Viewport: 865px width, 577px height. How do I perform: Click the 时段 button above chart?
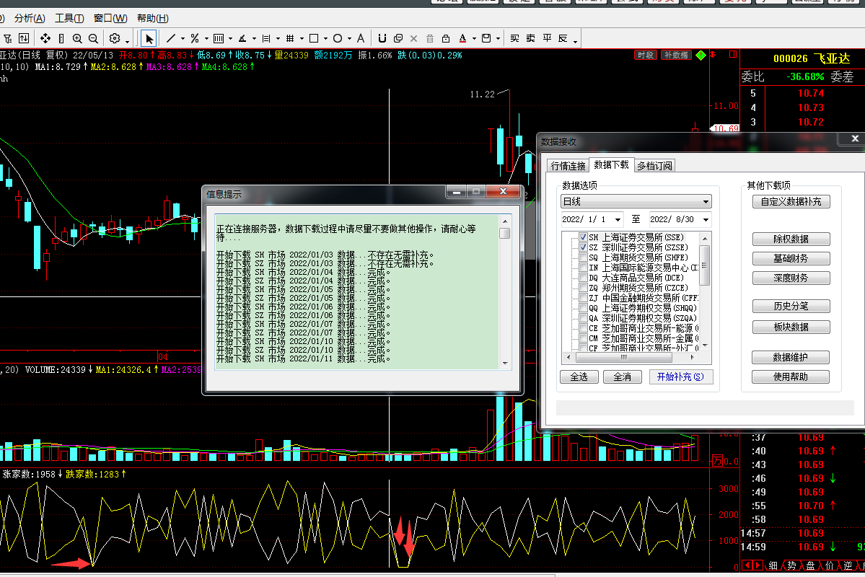point(646,55)
